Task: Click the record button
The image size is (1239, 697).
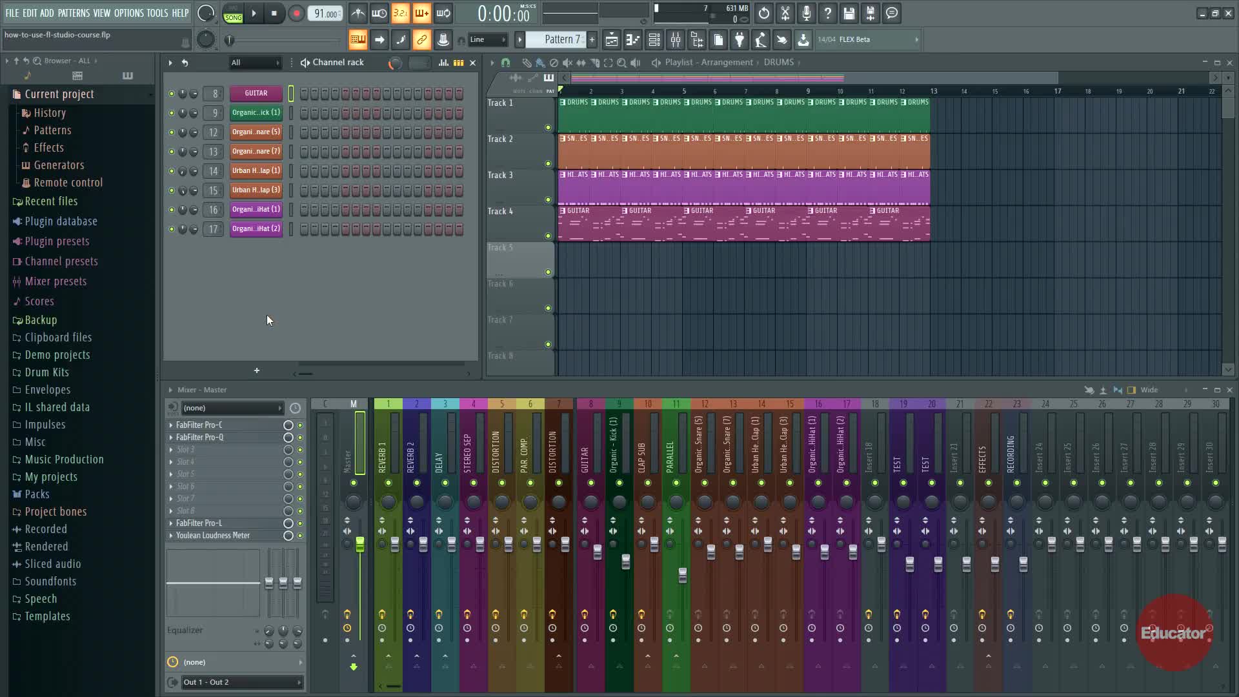Action: (x=296, y=13)
